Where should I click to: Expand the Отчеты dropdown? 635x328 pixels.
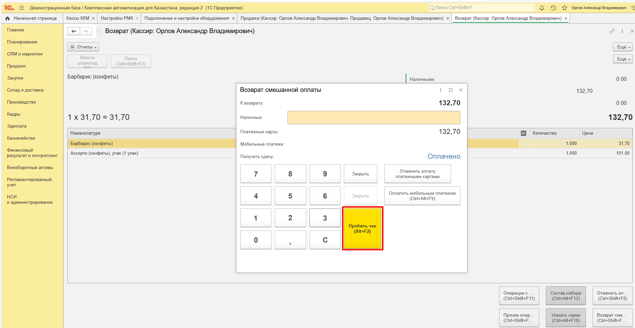83,47
